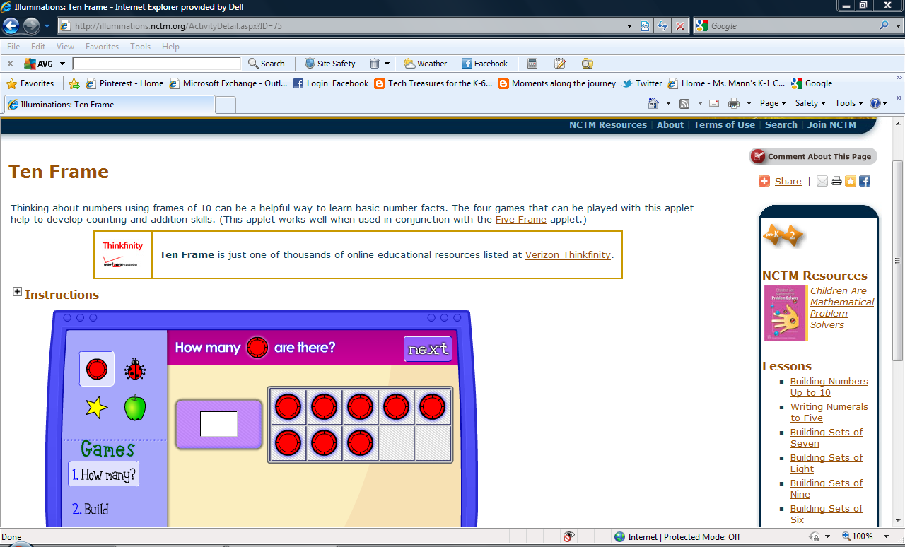Choose the yellow star counter
The width and height of the screenshot is (905, 547).
(x=96, y=408)
